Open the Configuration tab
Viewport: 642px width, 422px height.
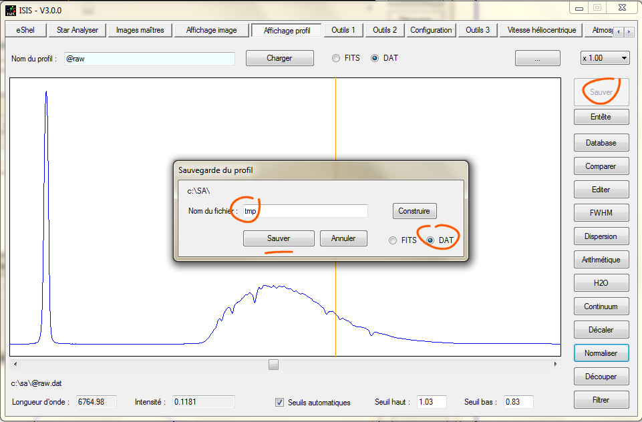[x=431, y=30]
